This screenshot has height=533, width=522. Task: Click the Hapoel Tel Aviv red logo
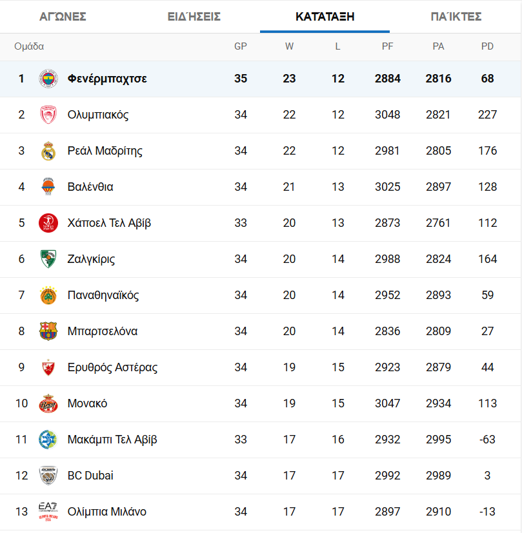[48, 223]
